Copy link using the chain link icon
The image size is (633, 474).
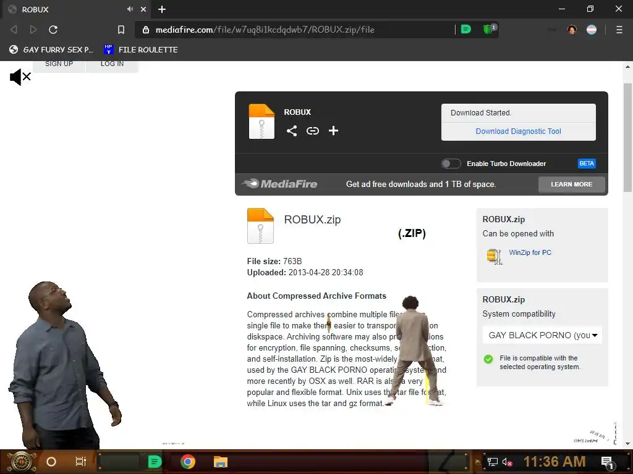point(312,131)
